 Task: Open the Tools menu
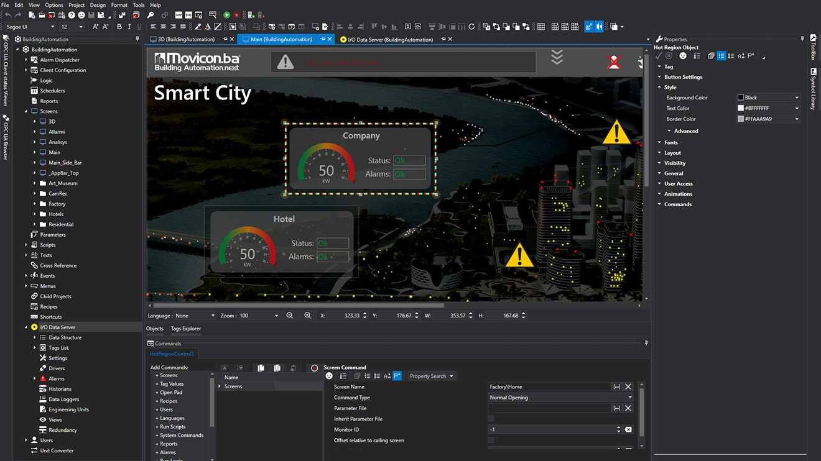pos(138,4)
